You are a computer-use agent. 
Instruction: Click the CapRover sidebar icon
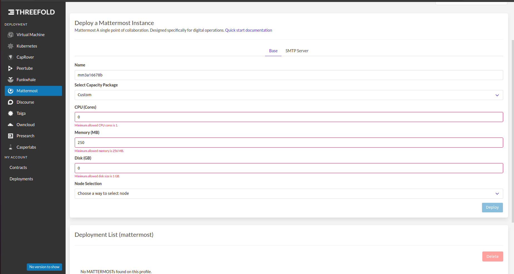tap(10, 57)
